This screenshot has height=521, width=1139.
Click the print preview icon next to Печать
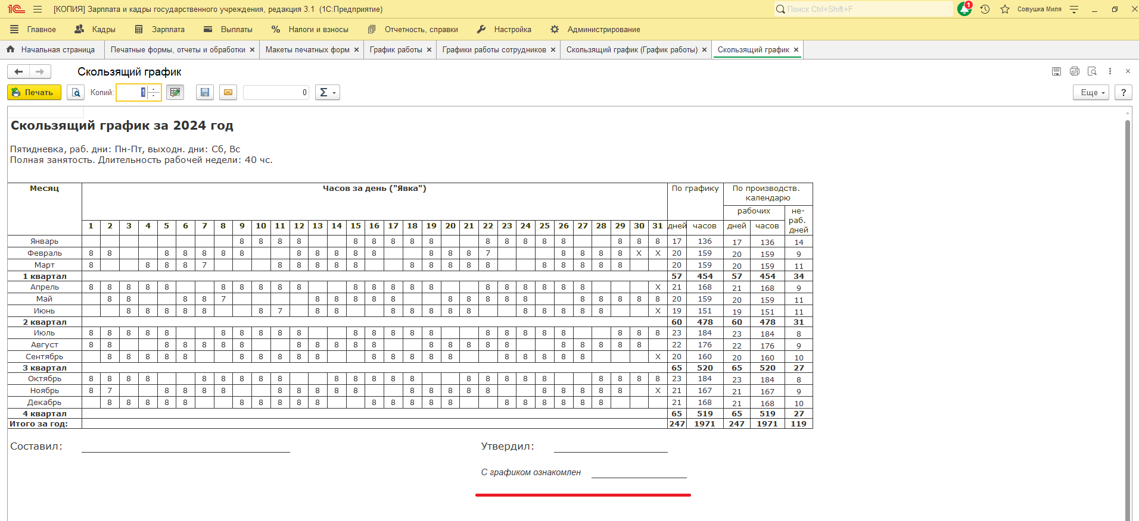(76, 92)
